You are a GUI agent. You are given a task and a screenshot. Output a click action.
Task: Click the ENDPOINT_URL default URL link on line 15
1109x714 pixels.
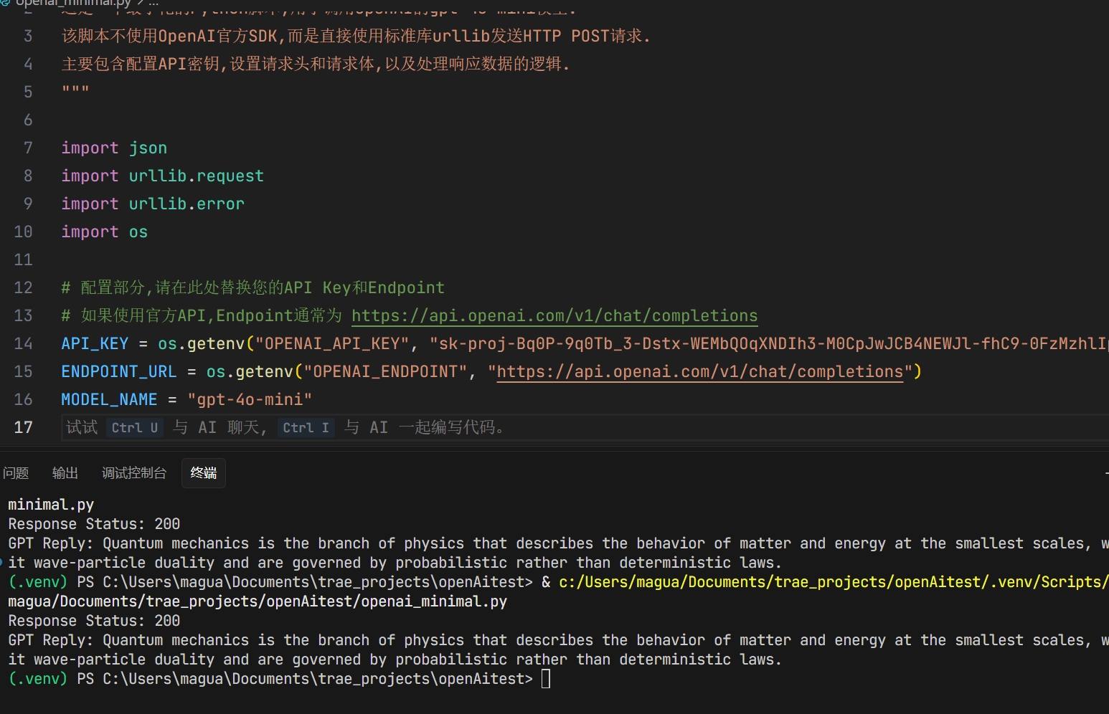[699, 372]
